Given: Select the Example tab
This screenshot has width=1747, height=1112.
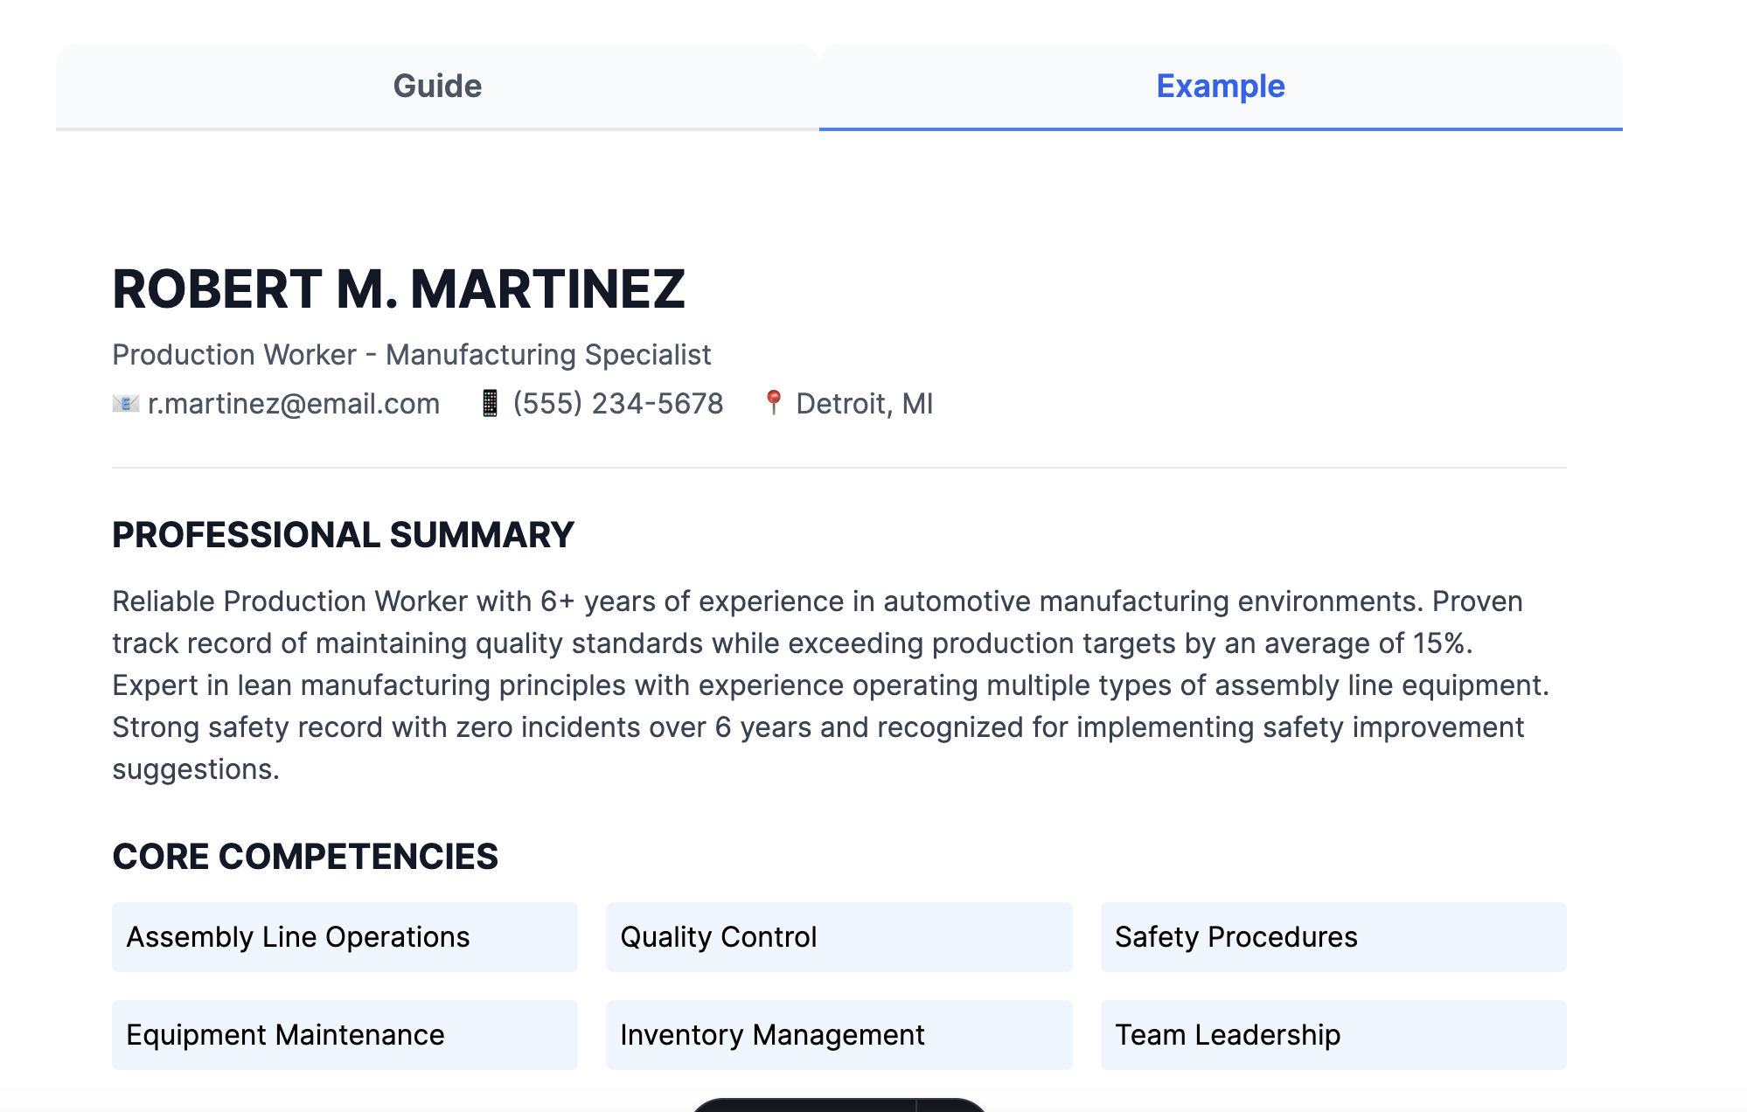Looking at the screenshot, I should point(1220,87).
